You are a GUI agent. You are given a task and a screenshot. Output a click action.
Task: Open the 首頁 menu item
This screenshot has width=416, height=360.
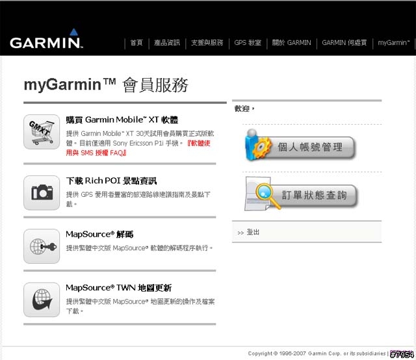tap(136, 42)
